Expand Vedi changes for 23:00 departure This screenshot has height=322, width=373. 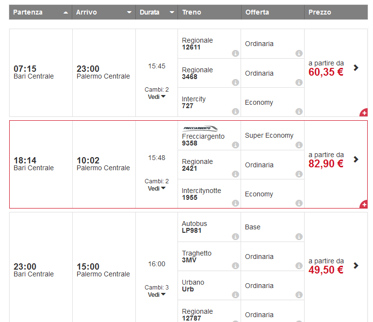coord(157,294)
